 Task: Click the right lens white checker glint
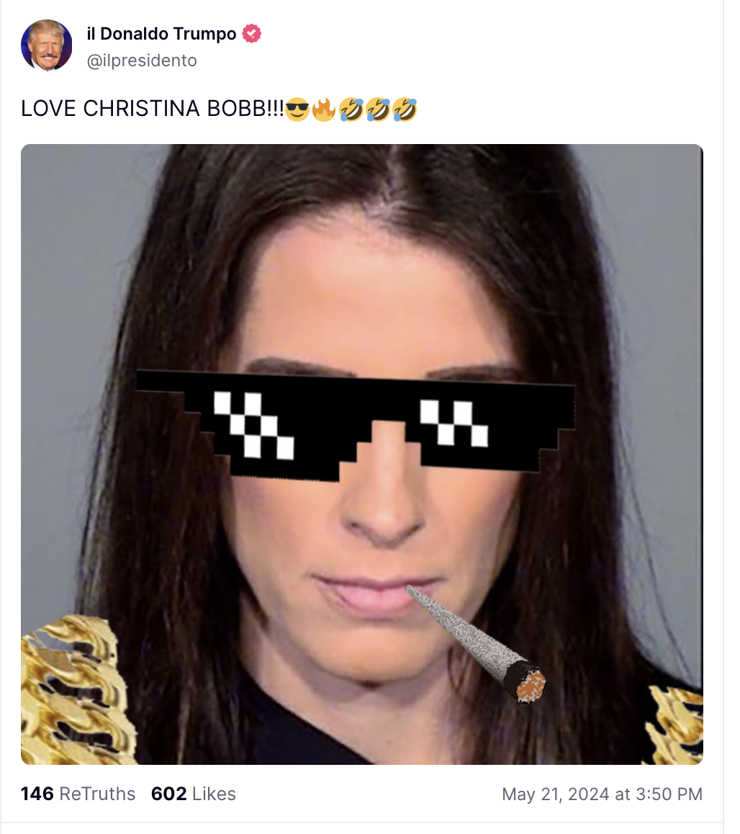pos(454,423)
